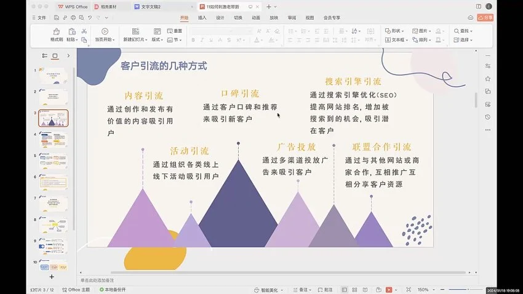Image resolution: width=523 pixels, height=294 pixels.
Task: Switch to the 文字文稿2 document tab
Action: pos(164,7)
